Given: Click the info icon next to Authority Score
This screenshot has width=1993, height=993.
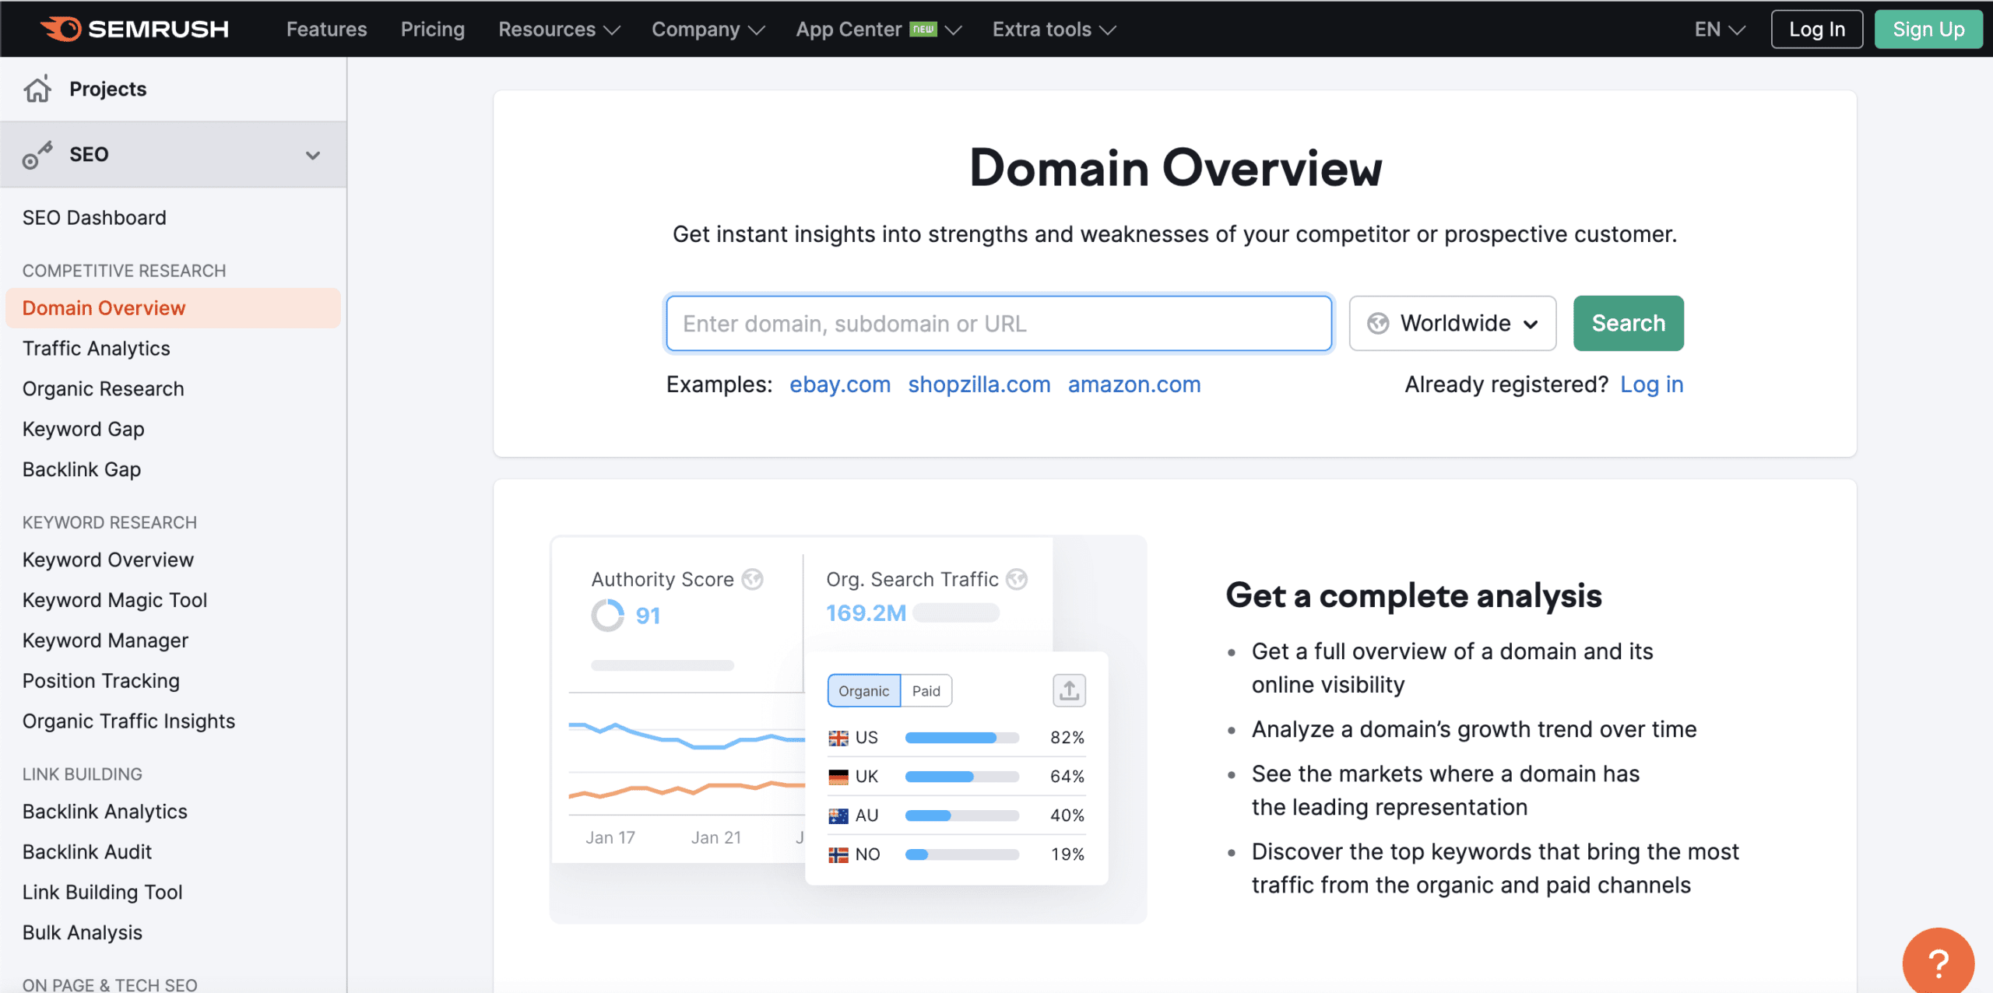Looking at the screenshot, I should [752, 578].
